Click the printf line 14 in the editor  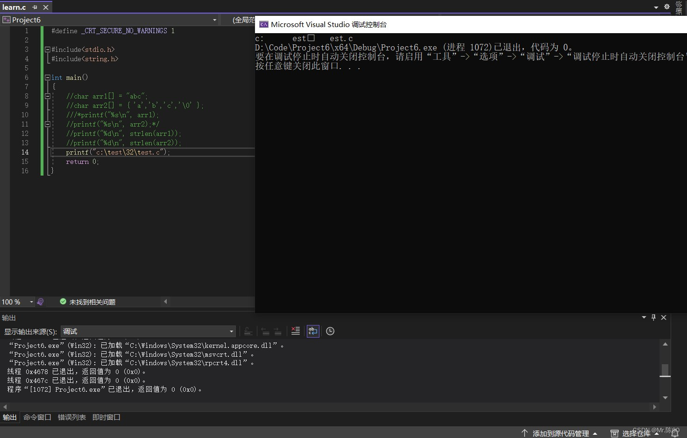pos(118,152)
